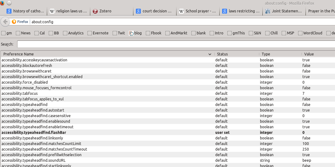Open the MSP bookmark
Screen dimensions: 335x167
288,33
